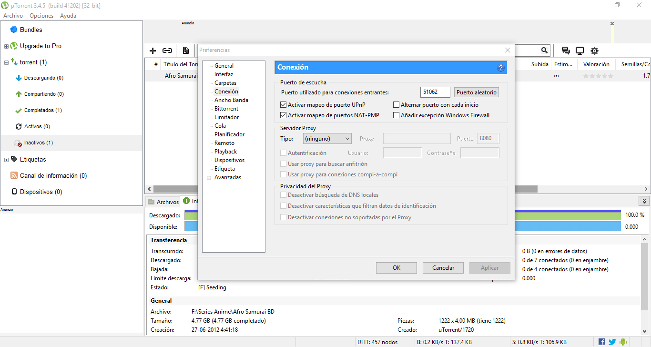Click Puerto aleatorio button
This screenshot has width=651, height=347.
pos(476,92)
